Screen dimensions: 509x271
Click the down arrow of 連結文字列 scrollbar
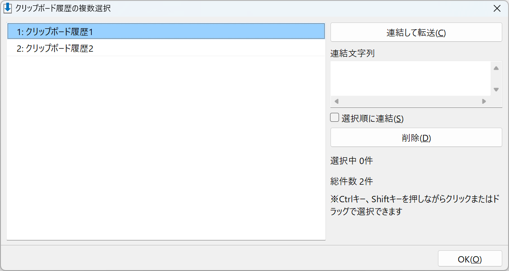496,89
